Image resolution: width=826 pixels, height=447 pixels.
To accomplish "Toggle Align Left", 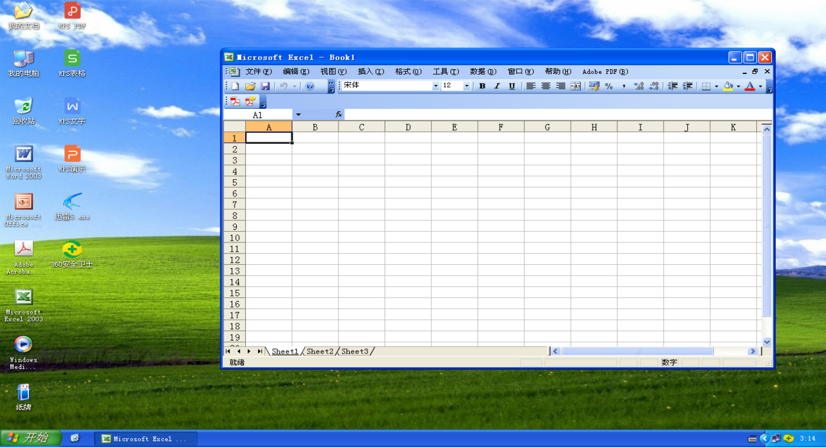I will coord(531,86).
